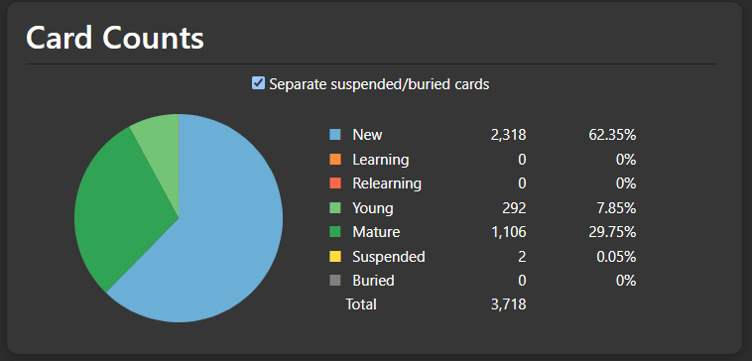The width and height of the screenshot is (752, 361).
Task: Click the dark green Mature swatch
Action: [x=335, y=232]
